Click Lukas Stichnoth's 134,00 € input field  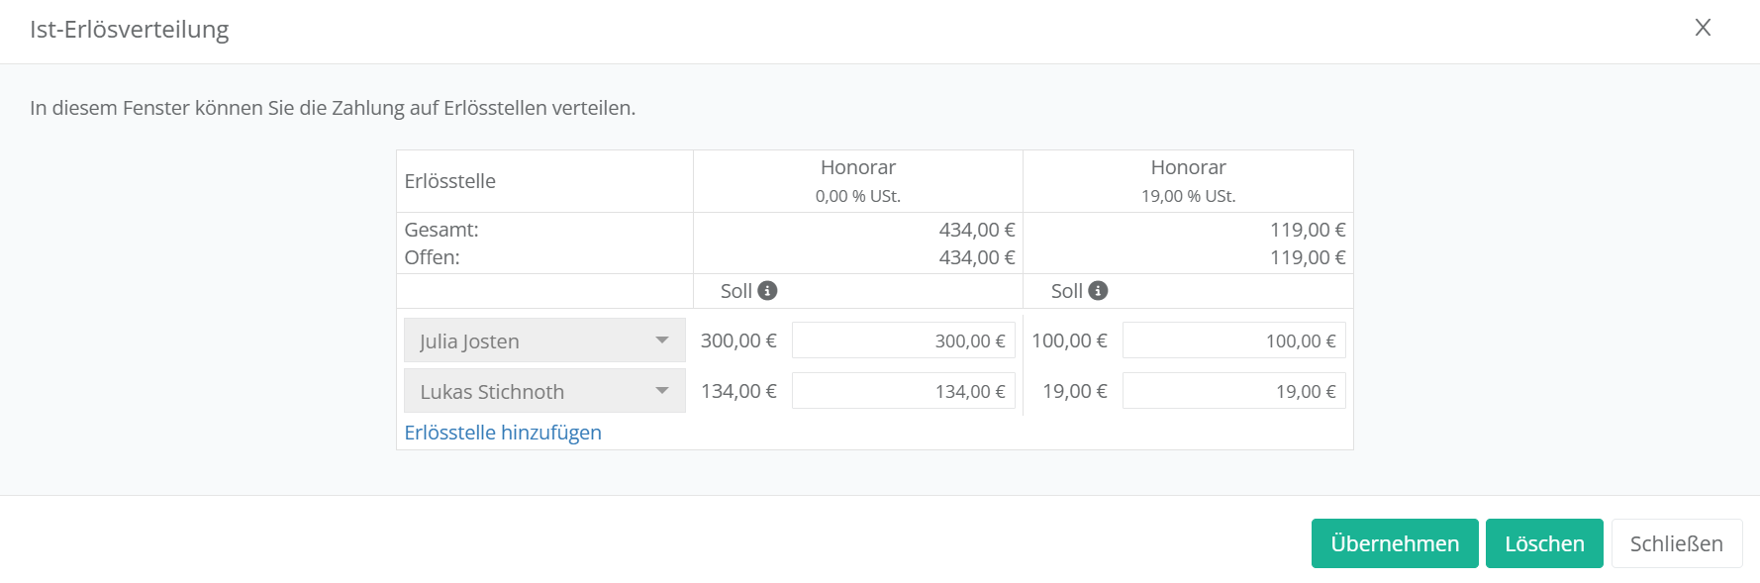tap(903, 391)
